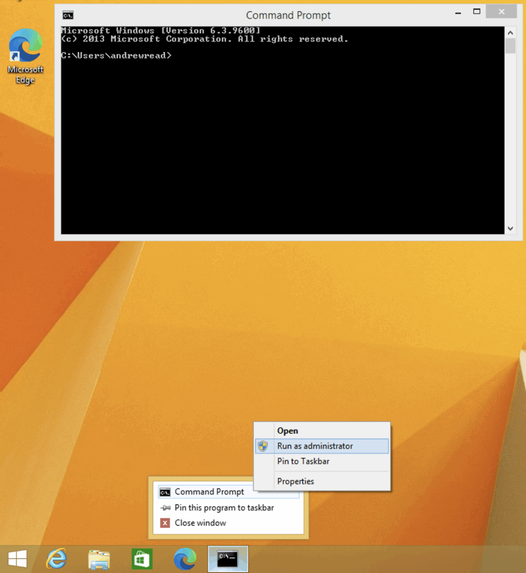Image resolution: width=526 pixels, height=573 pixels.
Task: Click the console vertical scrollbar thumb
Action: [x=510, y=46]
